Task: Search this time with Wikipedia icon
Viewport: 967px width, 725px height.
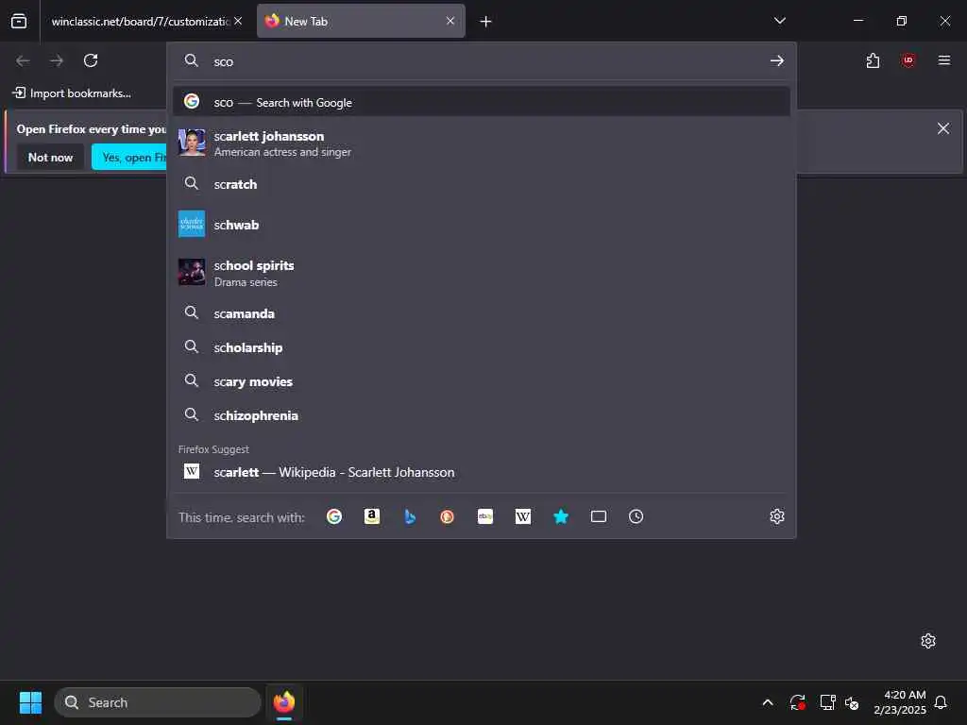Action: tap(523, 516)
